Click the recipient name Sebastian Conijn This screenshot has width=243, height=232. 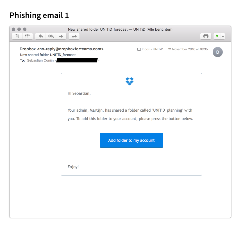pyautogui.click(x=40, y=60)
